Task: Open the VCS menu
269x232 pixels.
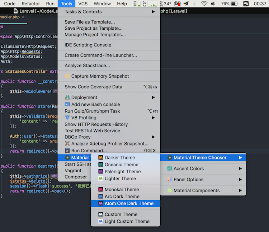Action: [x=83, y=4]
